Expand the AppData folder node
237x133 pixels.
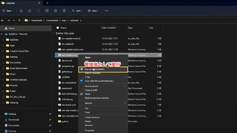click(3, 40)
